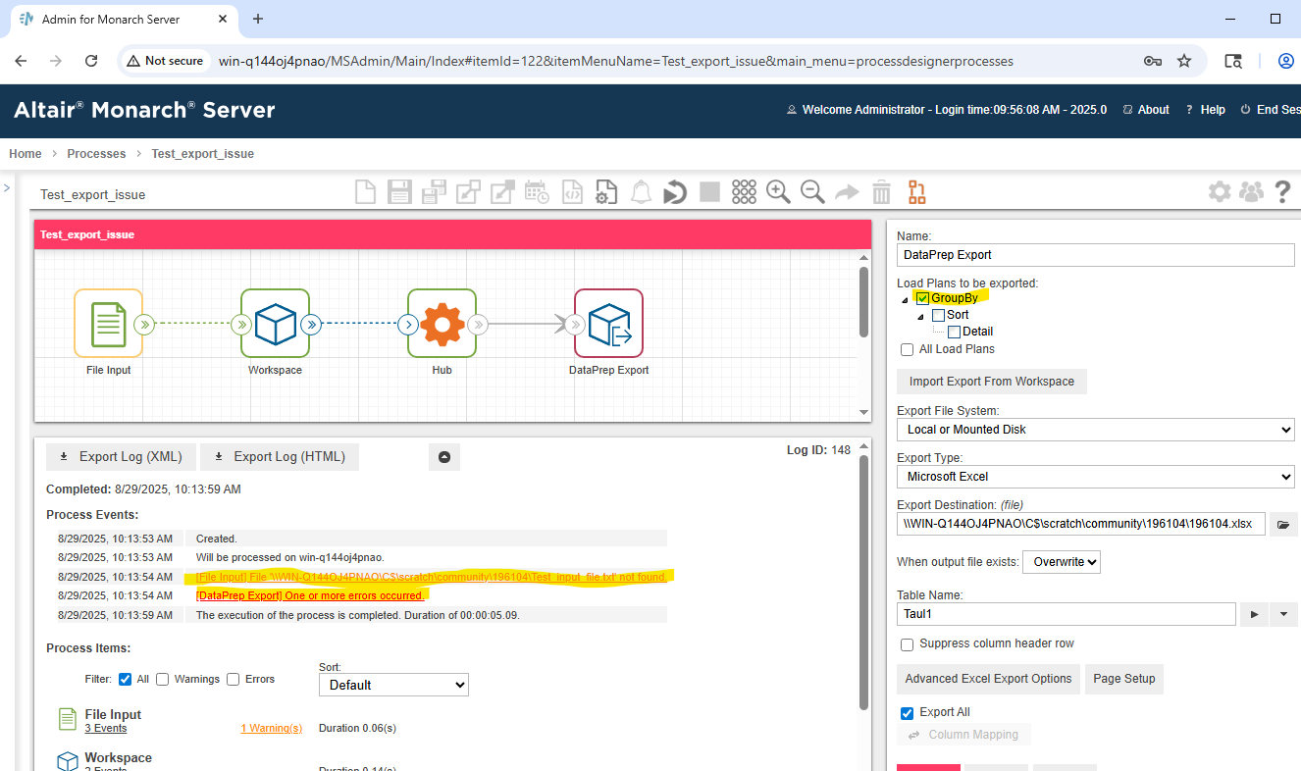
Task: Check the Sort load plan checkbox
Action: (938, 315)
